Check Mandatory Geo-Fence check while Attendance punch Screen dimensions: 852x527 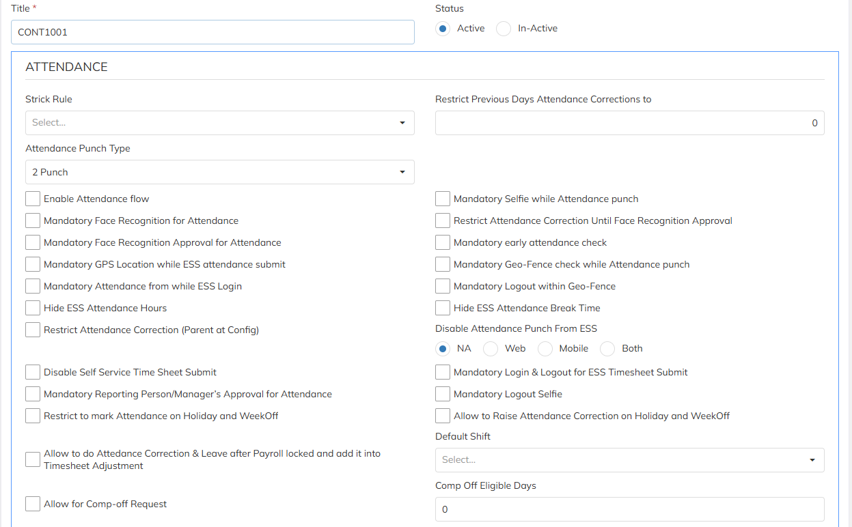coord(443,264)
